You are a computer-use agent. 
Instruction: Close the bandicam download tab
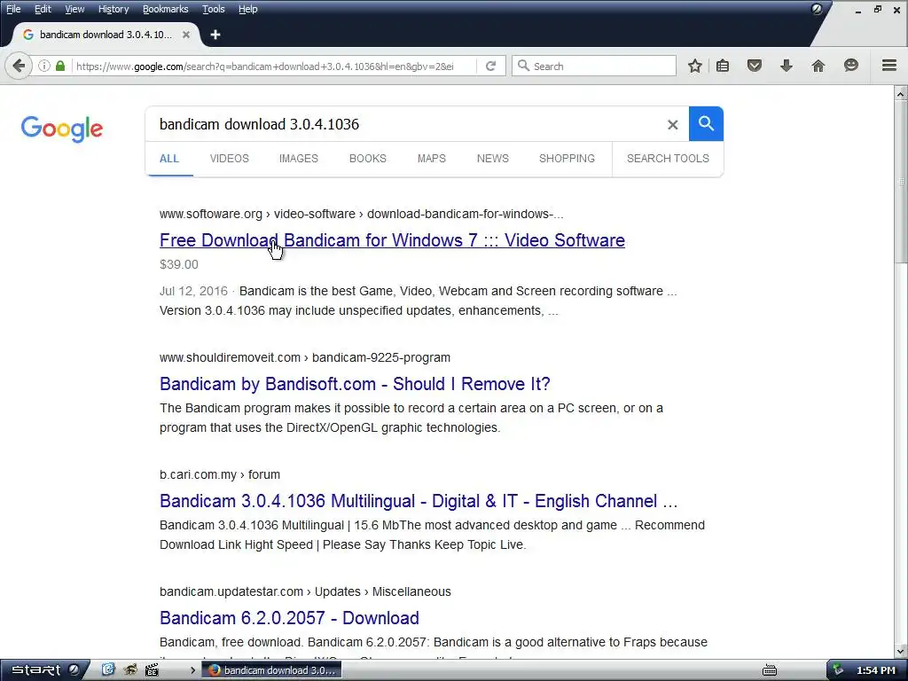[186, 35]
